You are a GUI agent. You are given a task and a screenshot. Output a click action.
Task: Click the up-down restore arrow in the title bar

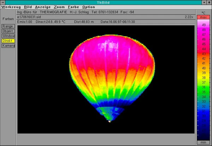[x=209, y=2]
